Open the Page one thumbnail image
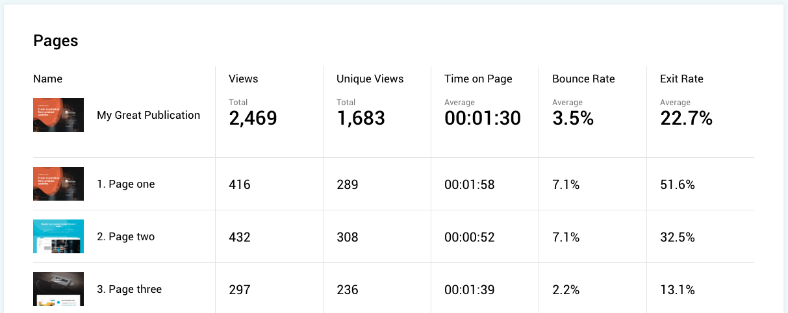Viewport: 788px width, 313px height. 58,184
